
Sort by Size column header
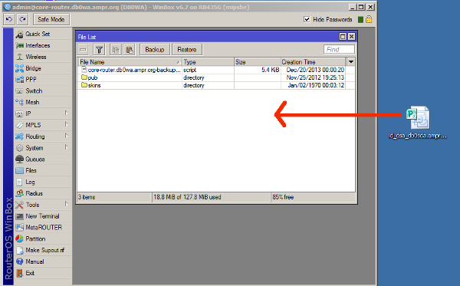coord(258,62)
